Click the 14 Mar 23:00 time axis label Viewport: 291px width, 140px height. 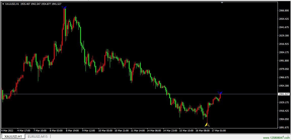point(170,131)
